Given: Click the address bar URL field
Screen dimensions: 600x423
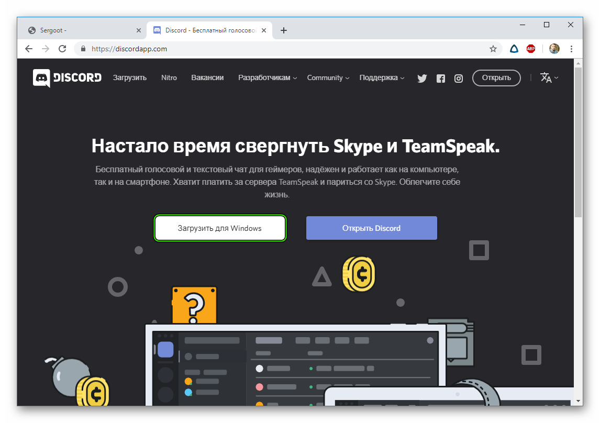Looking at the screenshot, I should [x=288, y=49].
